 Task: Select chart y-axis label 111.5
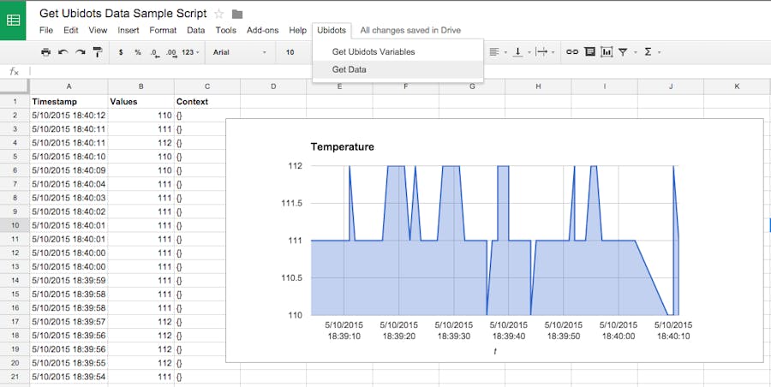[x=290, y=204]
